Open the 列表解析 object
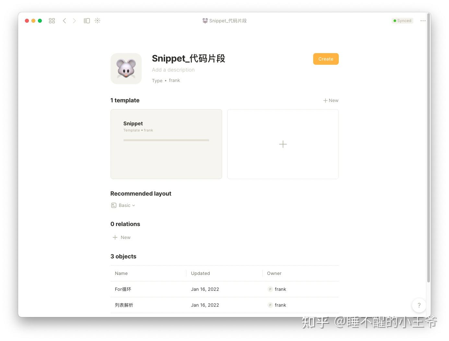 click(x=124, y=305)
